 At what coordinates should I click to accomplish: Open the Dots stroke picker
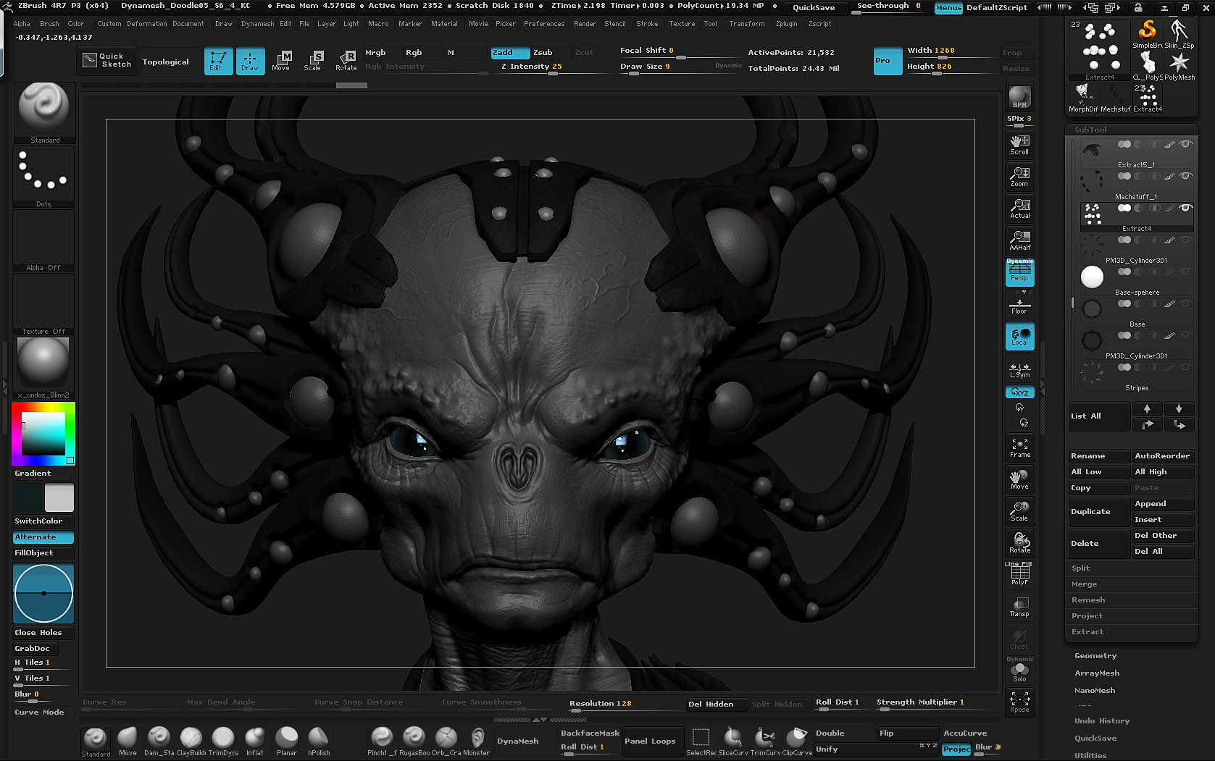(43, 177)
